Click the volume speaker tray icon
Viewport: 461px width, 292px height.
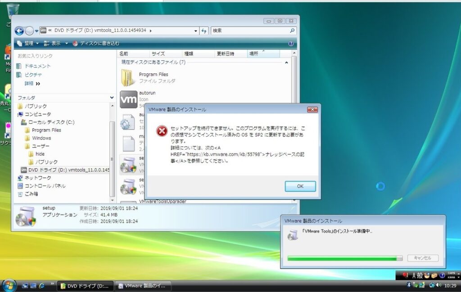point(438,285)
